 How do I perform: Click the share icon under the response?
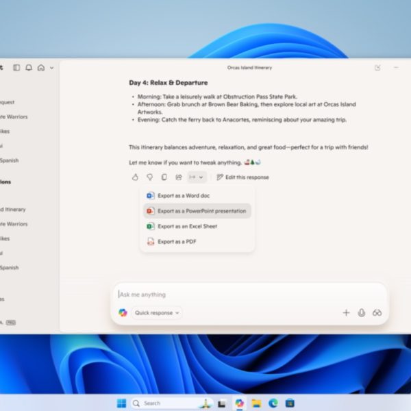pos(179,177)
